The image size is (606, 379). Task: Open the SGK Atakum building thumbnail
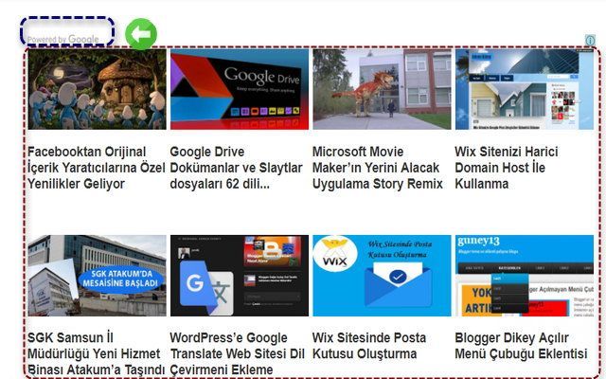[97, 276]
